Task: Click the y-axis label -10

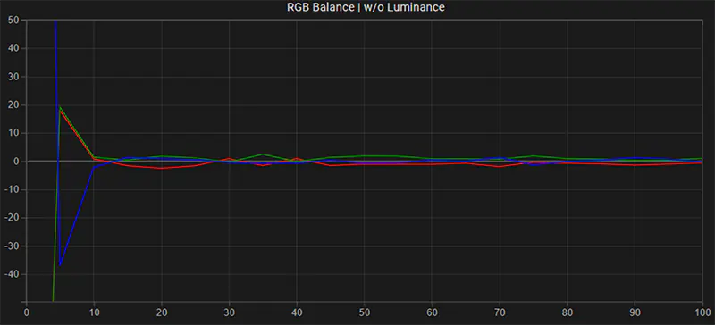Action: (12, 189)
